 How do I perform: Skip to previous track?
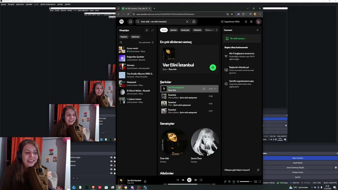pos(183,180)
